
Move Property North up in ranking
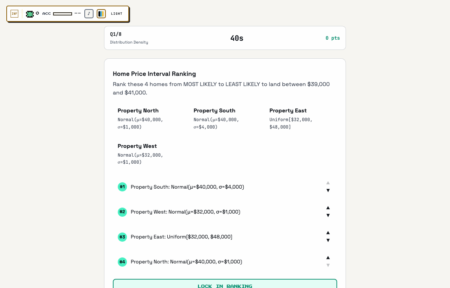328,257
